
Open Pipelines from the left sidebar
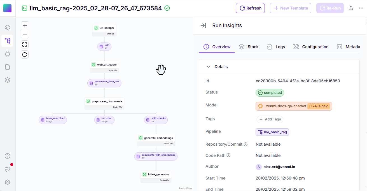click(8, 41)
